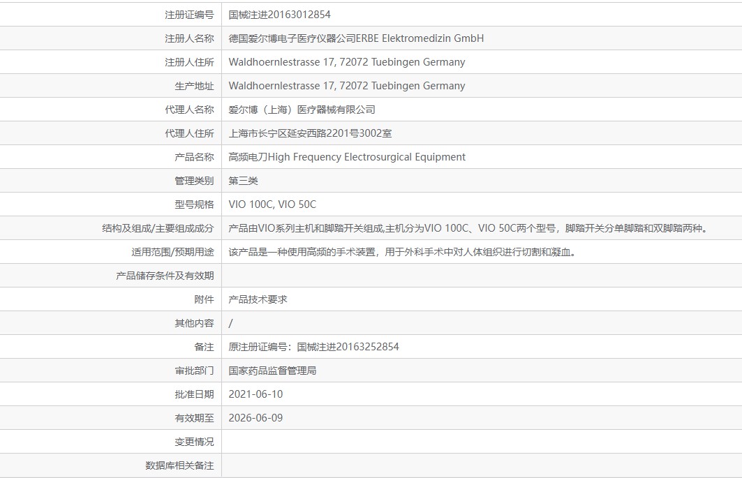Click the remark 原注册证编号：国械注进20163252854
Image resolution: width=742 pixels, height=478 pixels.
pyautogui.click(x=313, y=347)
